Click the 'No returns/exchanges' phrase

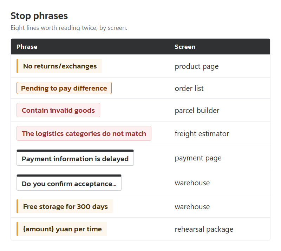[x=59, y=66]
